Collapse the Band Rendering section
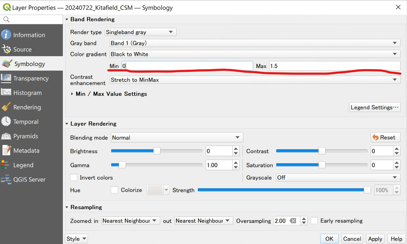 pyautogui.click(x=67, y=19)
